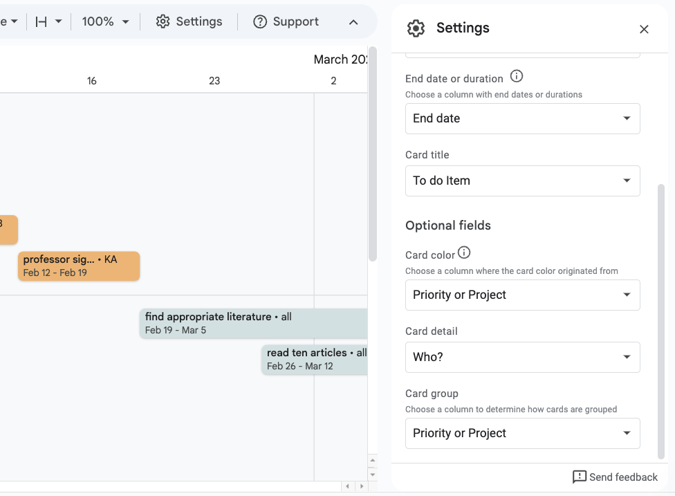Open the 100% zoom dropdown
Screen dimensions: 675x496
click(x=105, y=21)
